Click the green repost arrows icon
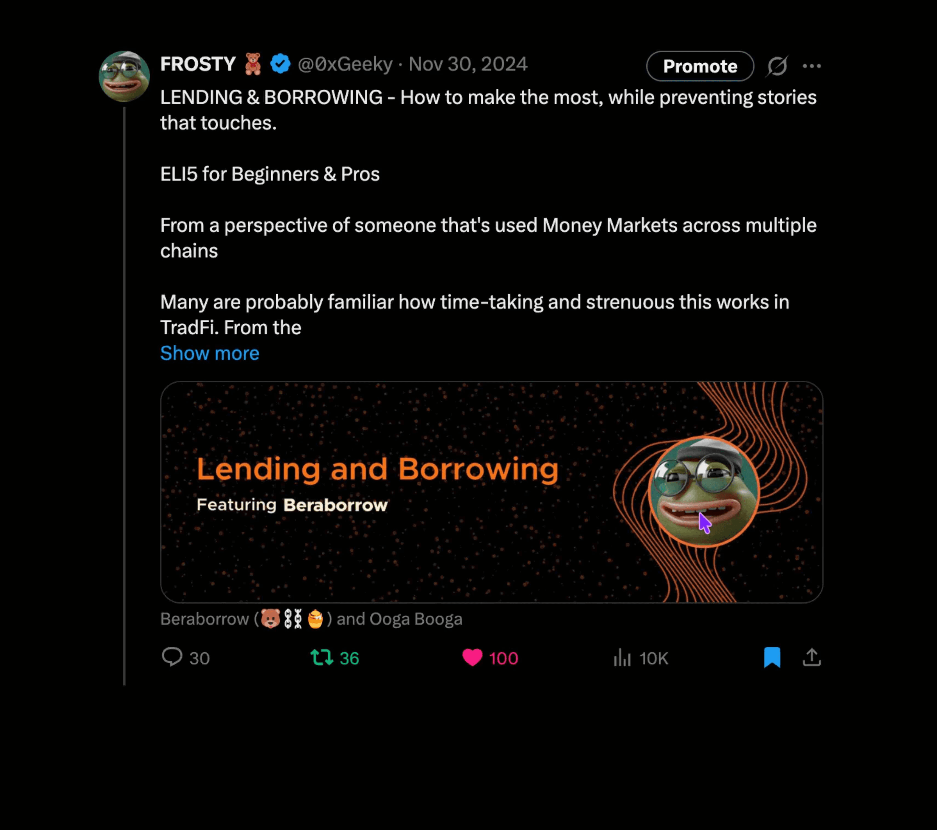 click(x=321, y=658)
